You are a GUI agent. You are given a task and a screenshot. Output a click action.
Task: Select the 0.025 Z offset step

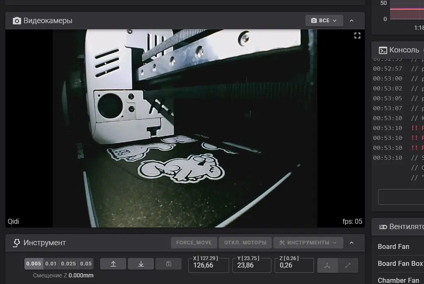(x=68, y=264)
